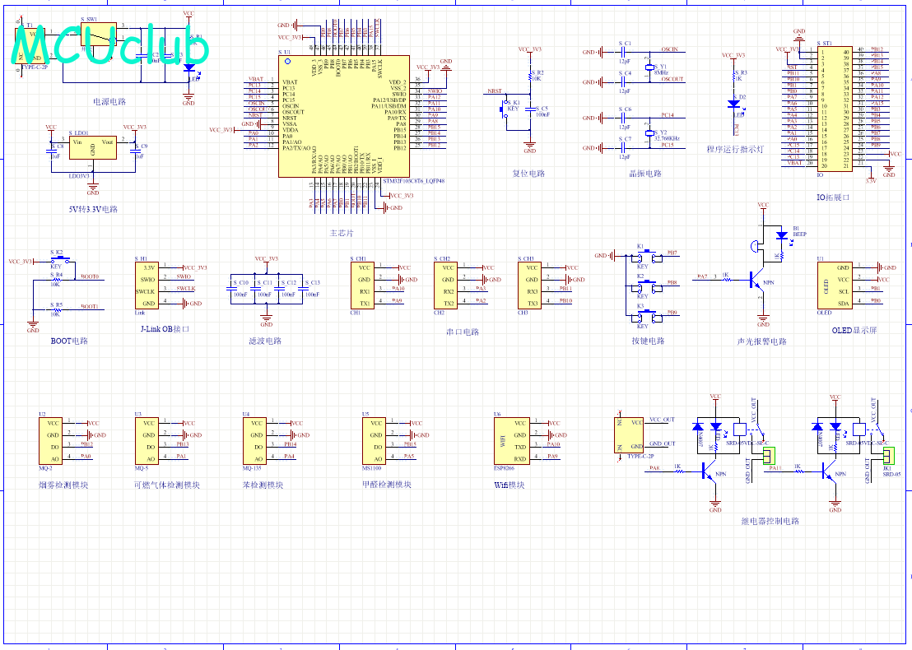Viewport: 912px width, 650px height.
Task: Click the MS1100 formaldehyde module U5
Action: [374, 441]
